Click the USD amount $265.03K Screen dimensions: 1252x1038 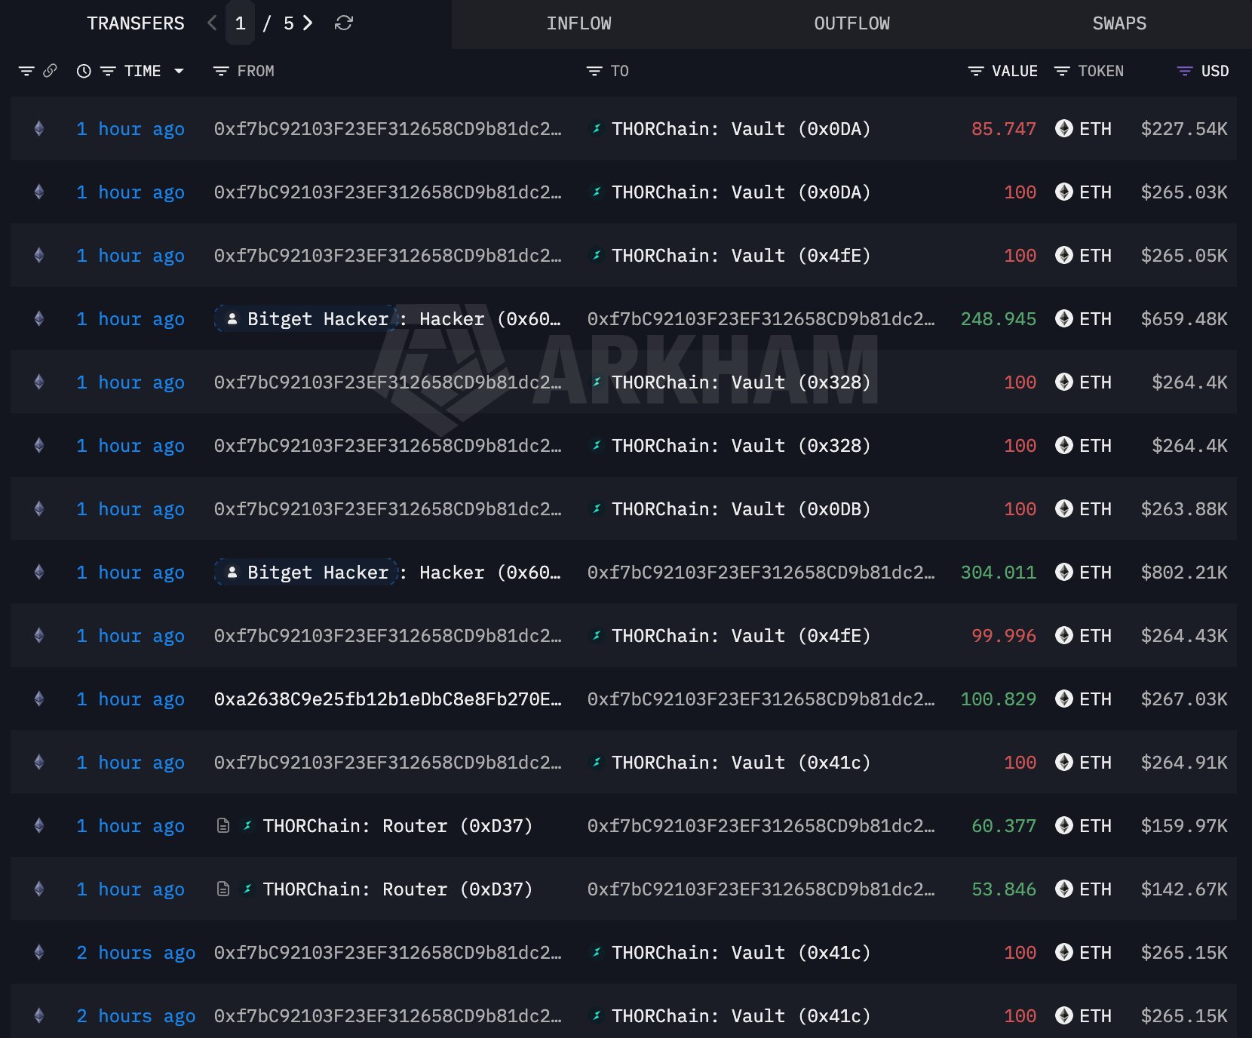[x=1184, y=192]
